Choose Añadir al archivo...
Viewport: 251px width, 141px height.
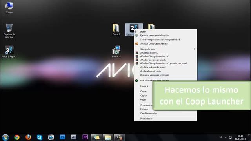coord(166,53)
